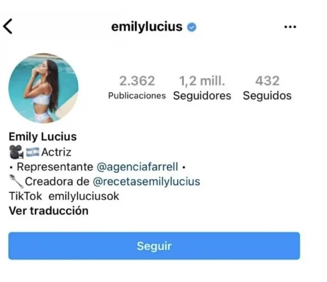Click the TikTok emilyluciusok bio line
This screenshot has height=282, width=327.
click(x=64, y=196)
